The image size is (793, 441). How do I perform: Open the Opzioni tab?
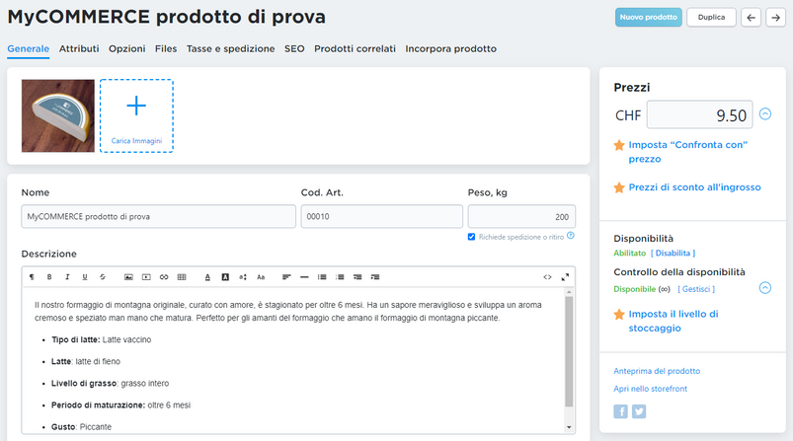click(127, 49)
